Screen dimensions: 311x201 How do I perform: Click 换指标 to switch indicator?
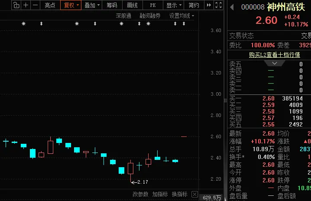179,194
